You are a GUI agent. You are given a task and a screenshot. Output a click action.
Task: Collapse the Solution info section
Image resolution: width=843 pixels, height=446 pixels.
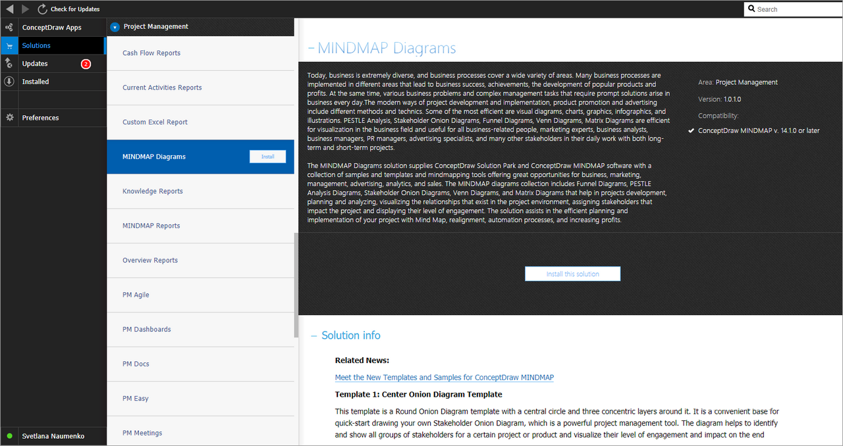point(314,335)
